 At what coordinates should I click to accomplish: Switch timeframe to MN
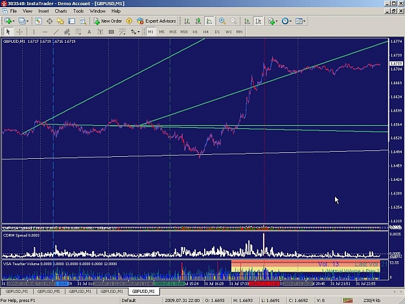[239, 32]
